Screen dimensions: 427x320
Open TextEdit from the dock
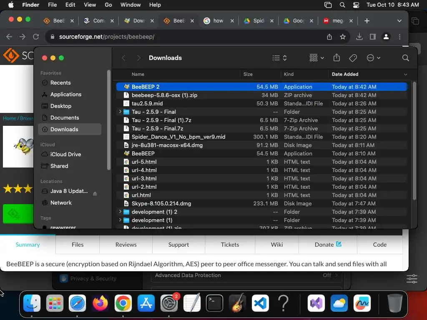(x=192, y=303)
